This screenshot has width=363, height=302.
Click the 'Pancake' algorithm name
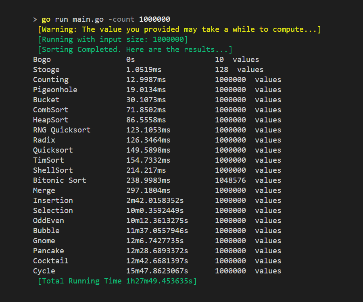click(49, 251)
